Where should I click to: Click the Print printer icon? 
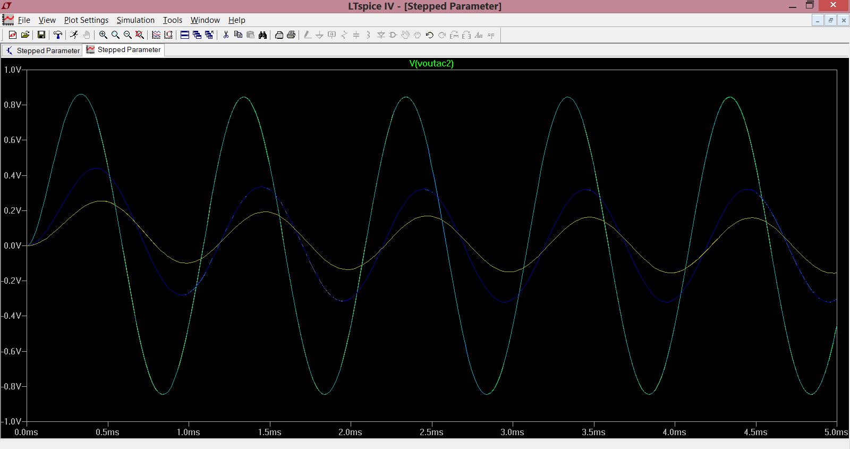coord(291,35)
